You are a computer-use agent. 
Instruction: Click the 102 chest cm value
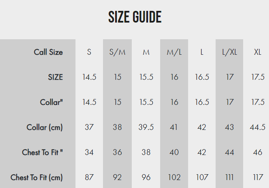(174, 177)
